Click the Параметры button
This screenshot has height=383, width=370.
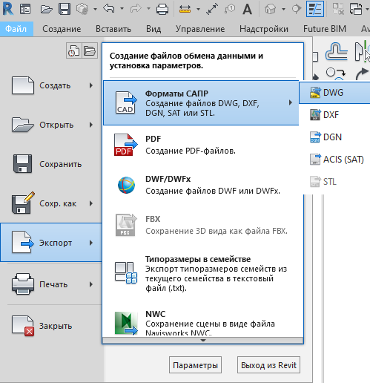(x=195, y=365)
